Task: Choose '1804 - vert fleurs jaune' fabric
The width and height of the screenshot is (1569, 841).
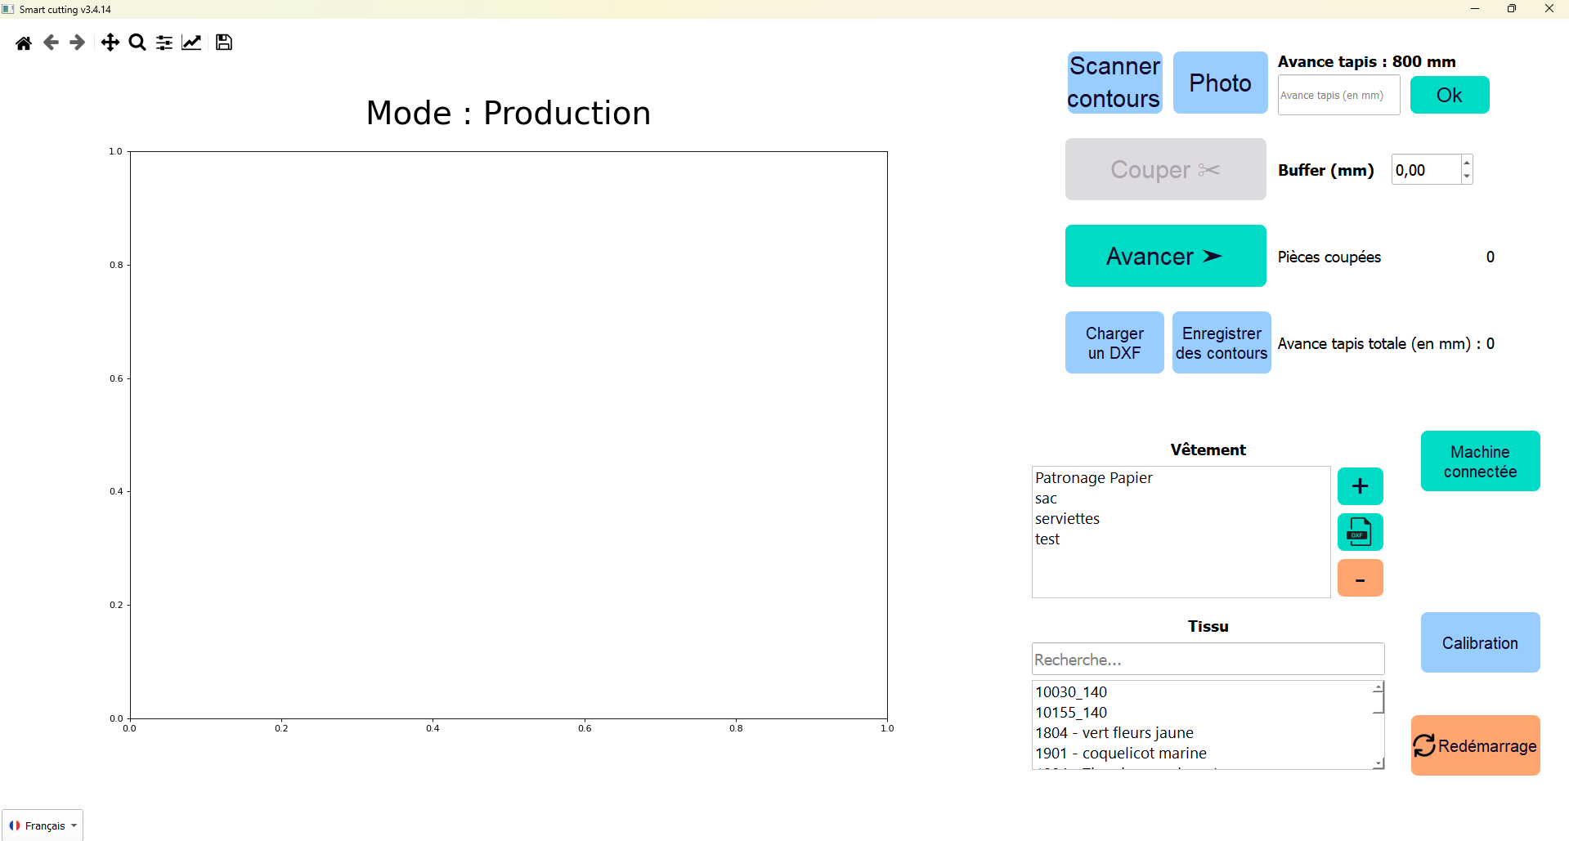Action: pyautogui.click(x=1114, y=733)
